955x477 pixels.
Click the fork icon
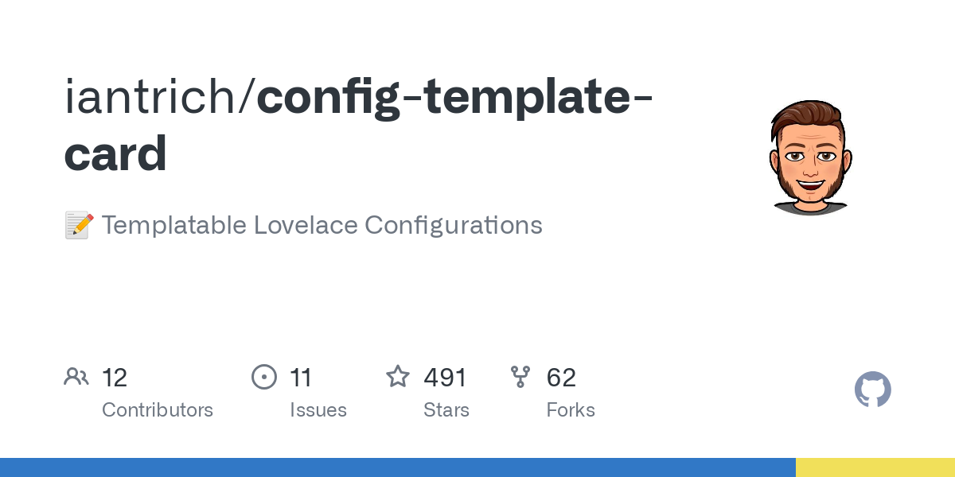520,377
